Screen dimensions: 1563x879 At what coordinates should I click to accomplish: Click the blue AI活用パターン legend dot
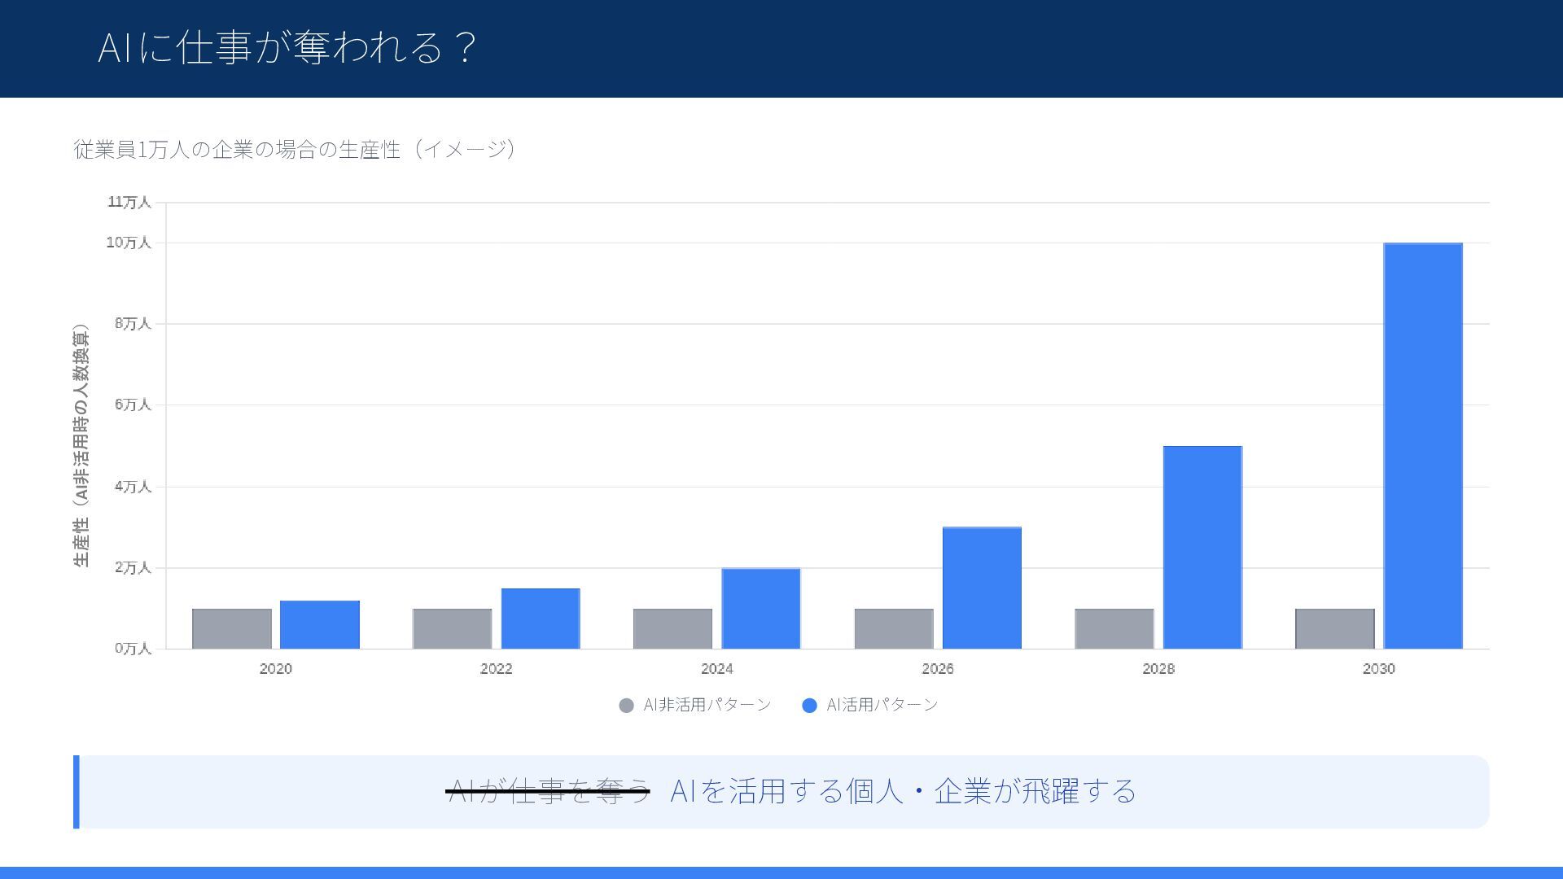point(809,706)
